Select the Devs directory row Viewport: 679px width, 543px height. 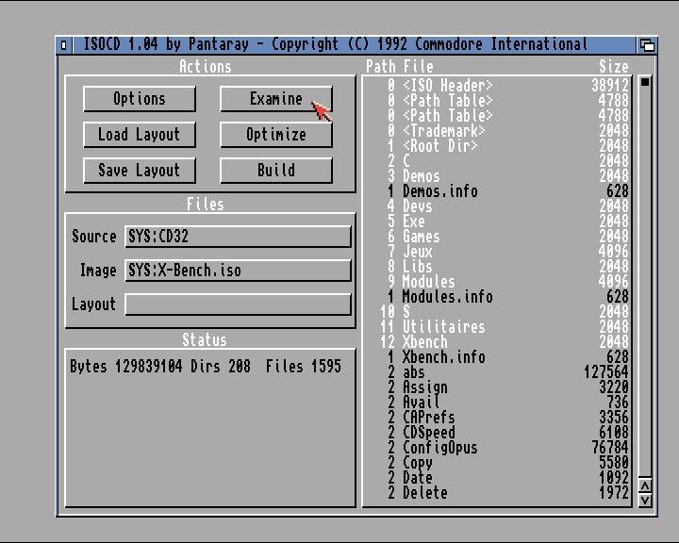pos(497,206)
